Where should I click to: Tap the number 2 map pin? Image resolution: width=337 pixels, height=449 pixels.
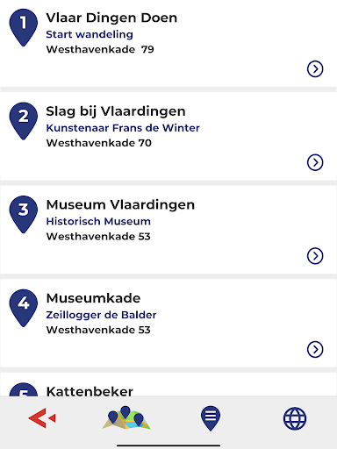(24, 121)
